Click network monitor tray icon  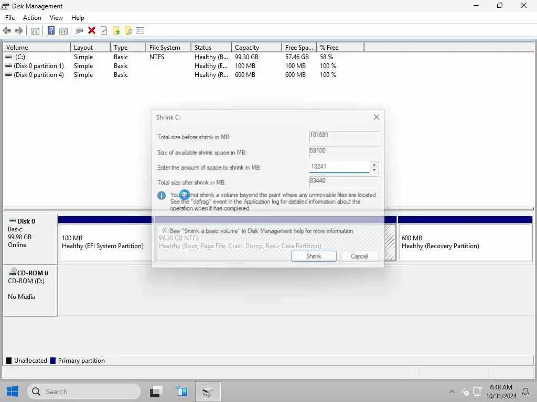click(477, 392)
